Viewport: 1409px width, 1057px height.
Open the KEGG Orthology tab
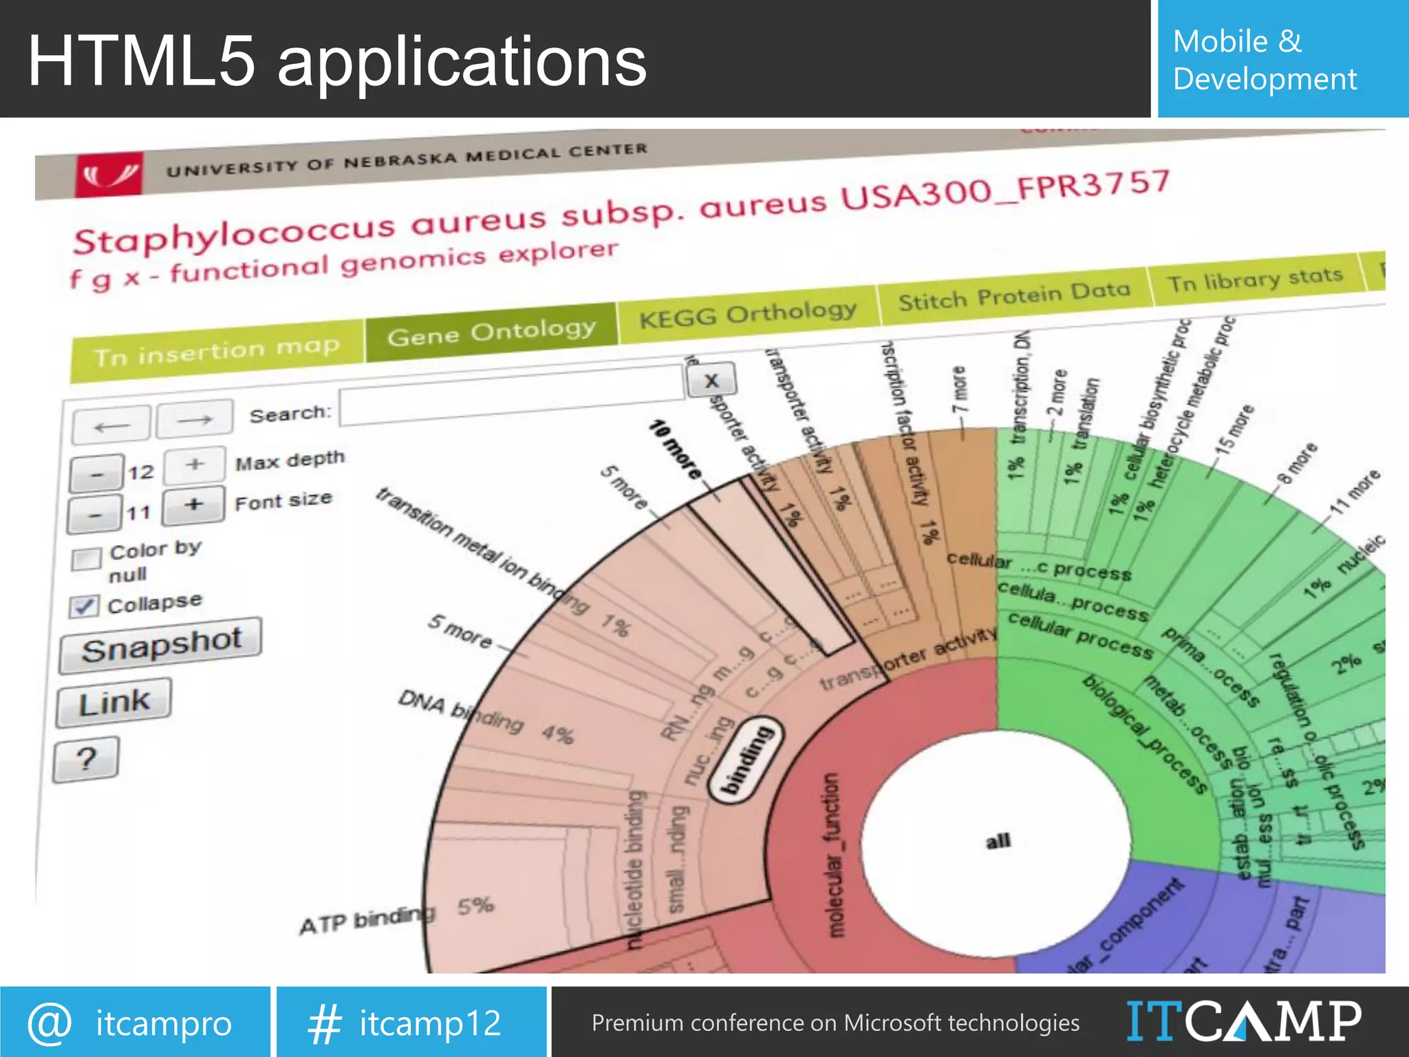[748, 315]
